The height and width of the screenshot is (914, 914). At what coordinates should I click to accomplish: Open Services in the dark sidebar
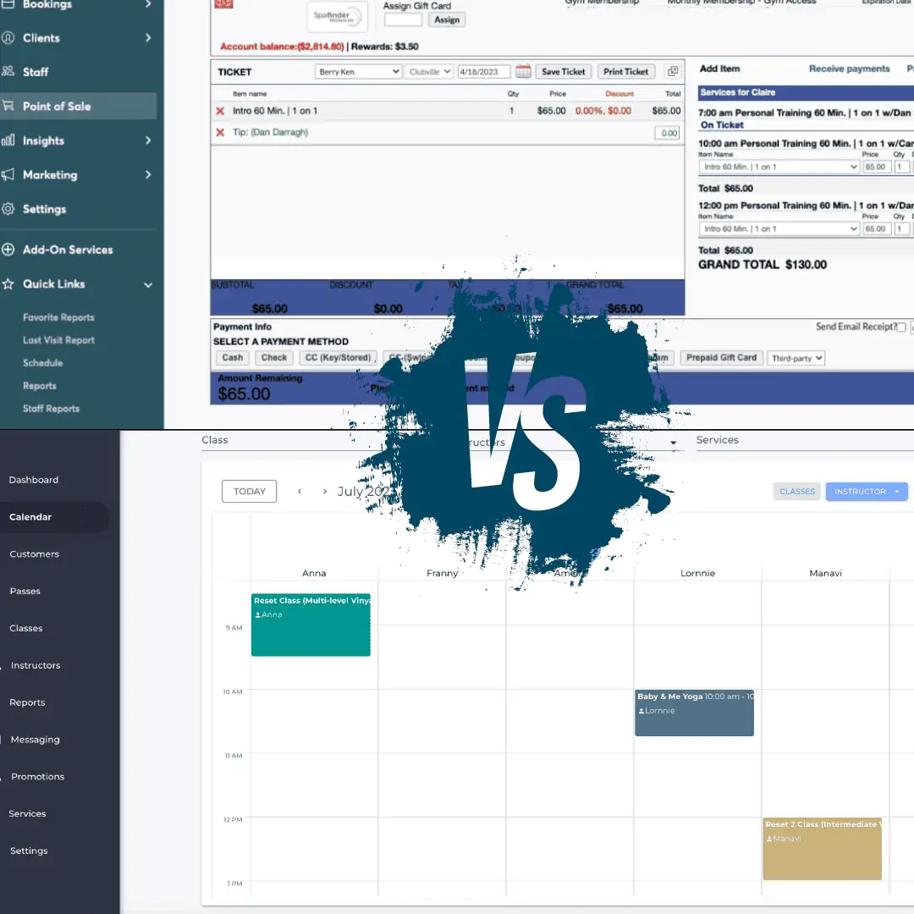point(27,814)
